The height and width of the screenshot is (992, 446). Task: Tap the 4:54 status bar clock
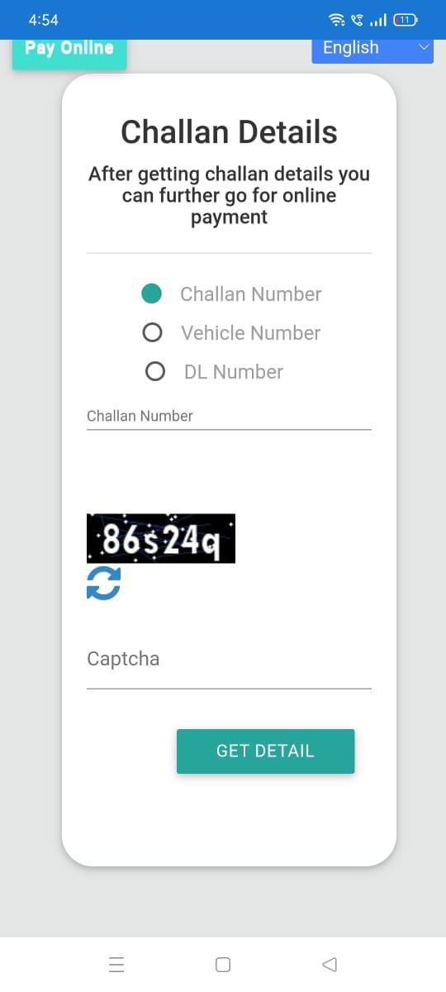[x=43, y=19]
